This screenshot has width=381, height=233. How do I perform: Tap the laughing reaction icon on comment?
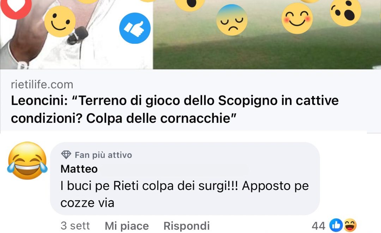tap(350, 225)
